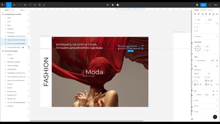
Task: Open the Montserrat font family dropdown
Action: [197, 70]
